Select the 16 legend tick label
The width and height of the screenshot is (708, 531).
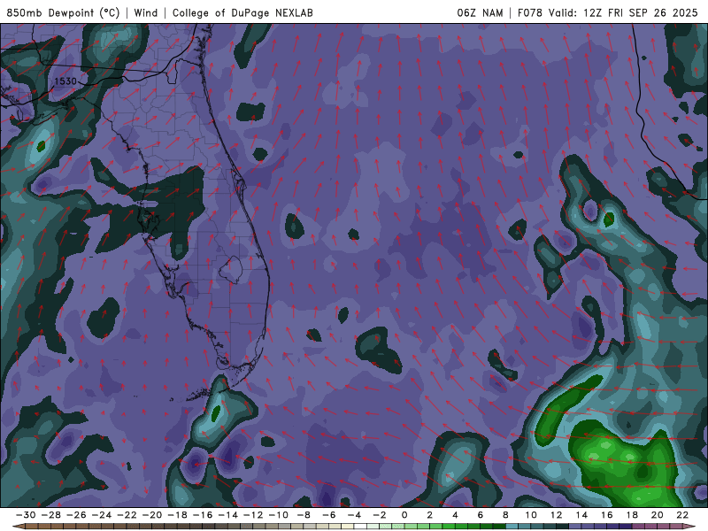coord(607,515)
